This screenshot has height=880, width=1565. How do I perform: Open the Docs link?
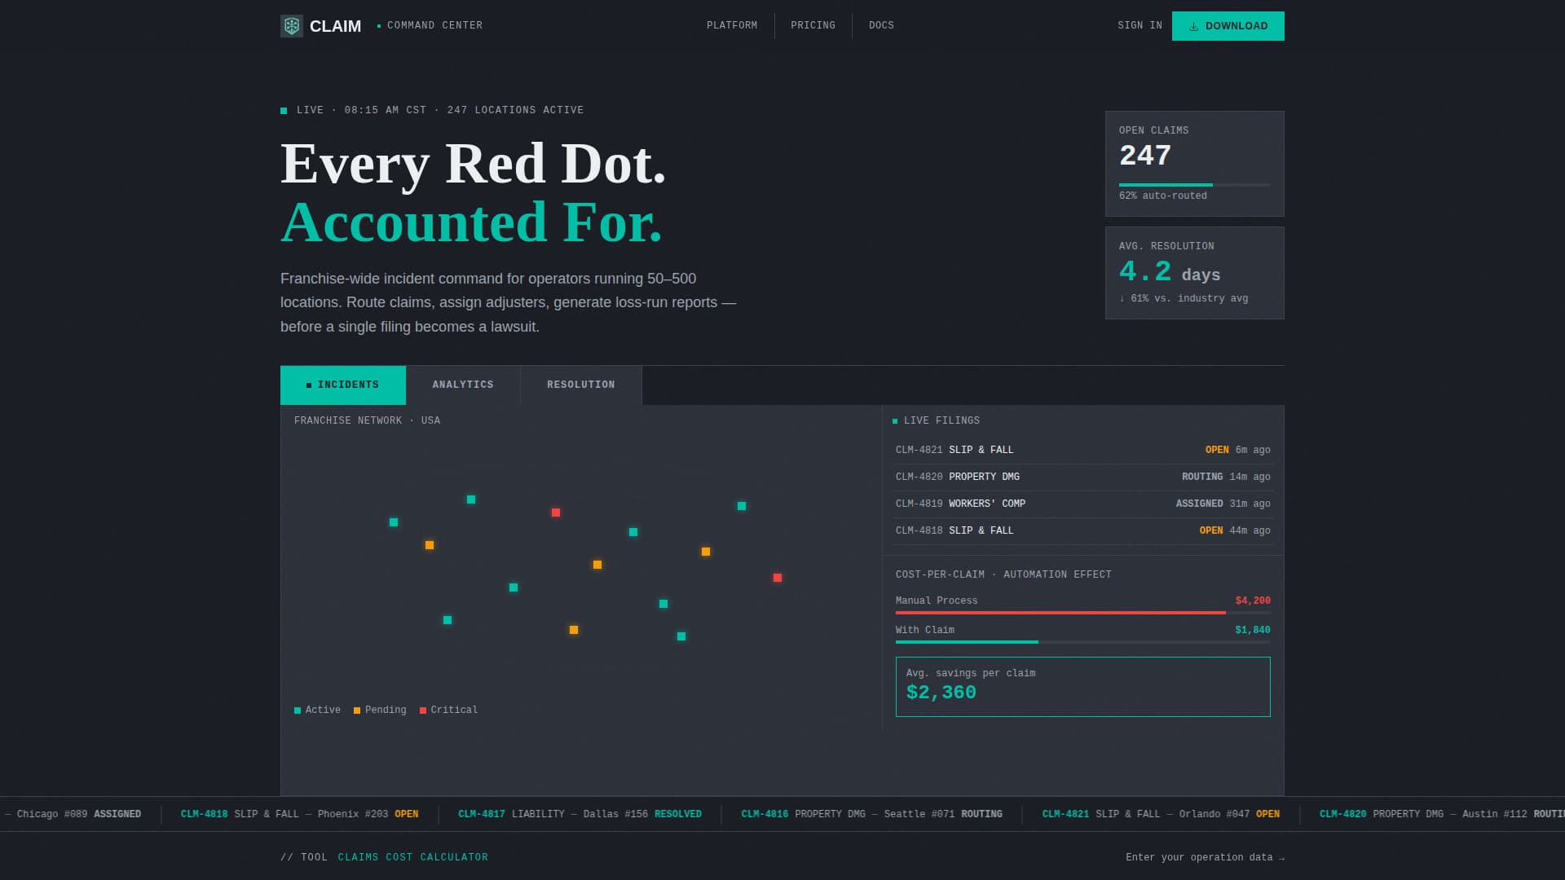[x=881, y=25]
